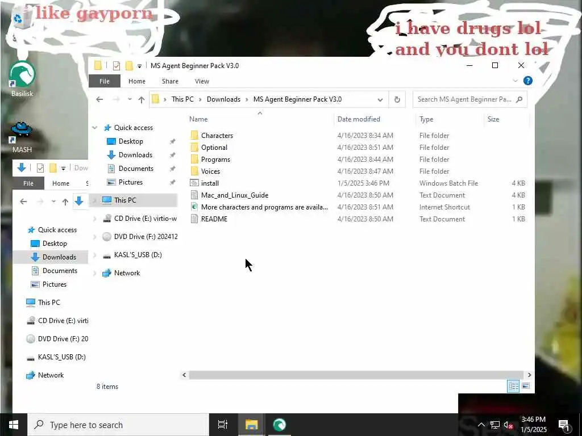
Task: Refresh the current folder view
Action: [397, 99]
